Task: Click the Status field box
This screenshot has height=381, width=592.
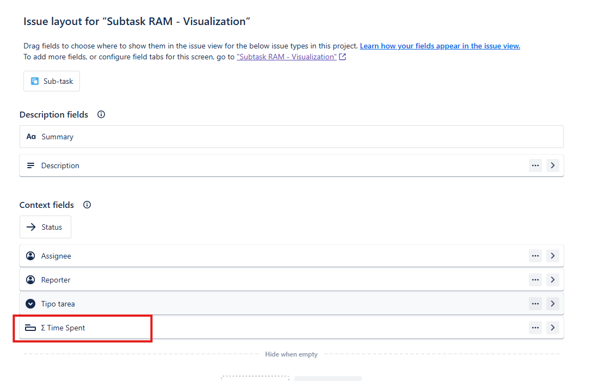Action: coord(45,227)
